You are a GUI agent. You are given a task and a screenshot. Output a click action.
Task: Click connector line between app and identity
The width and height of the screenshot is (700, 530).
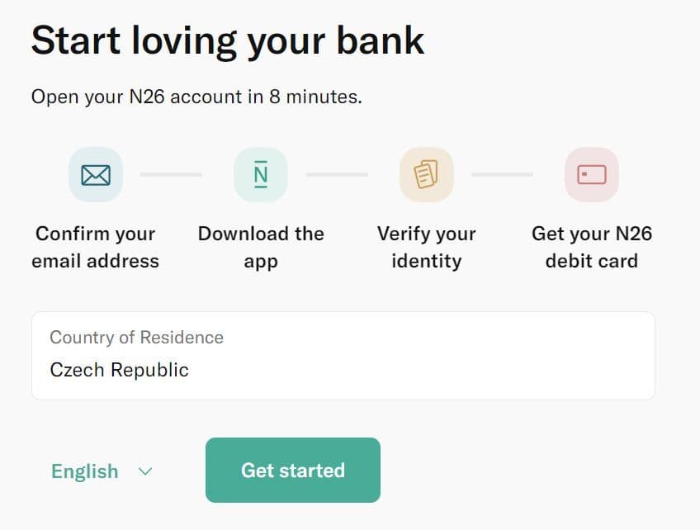337,174
